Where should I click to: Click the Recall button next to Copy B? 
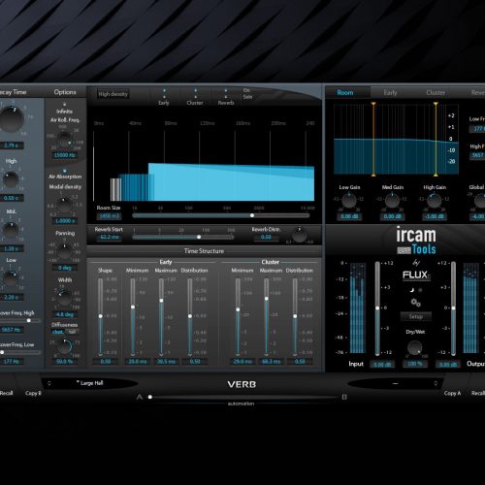click(x=7, y=393)
